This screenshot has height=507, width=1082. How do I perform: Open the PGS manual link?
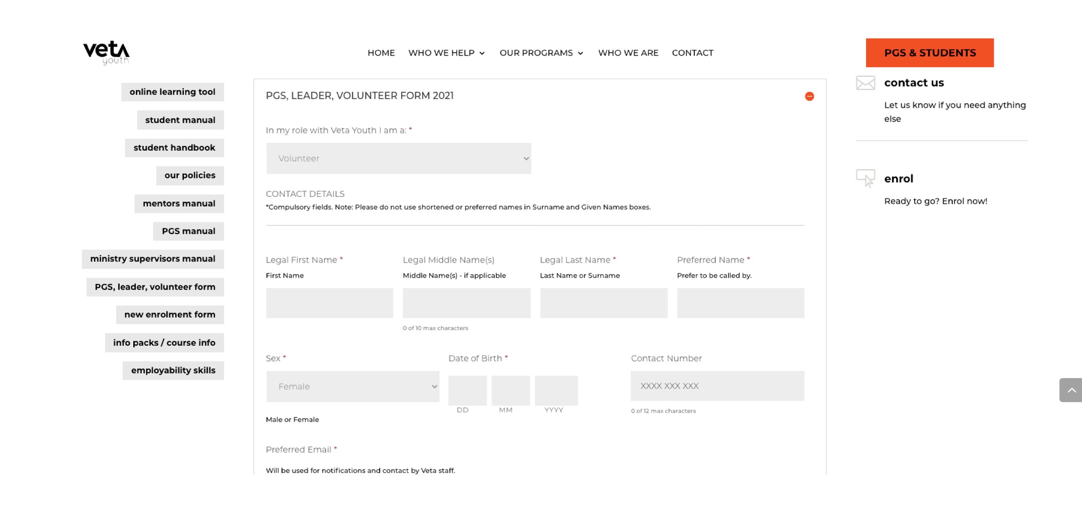pyautogui.click(x=188, y=231)
